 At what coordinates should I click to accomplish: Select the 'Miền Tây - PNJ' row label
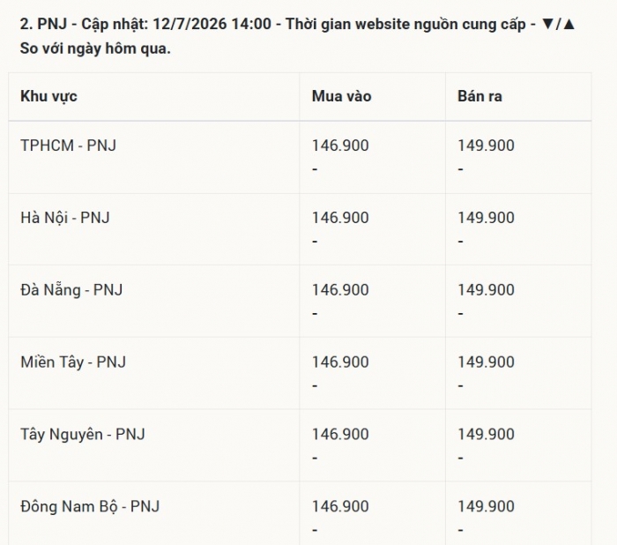tap(73, 362)
